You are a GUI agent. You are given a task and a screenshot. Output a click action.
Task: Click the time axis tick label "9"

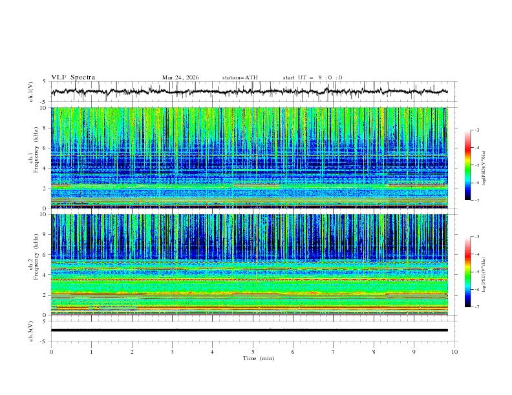pyautogui.click(x=414, y=352)
